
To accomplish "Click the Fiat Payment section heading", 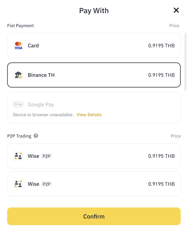I will [21, 26].
